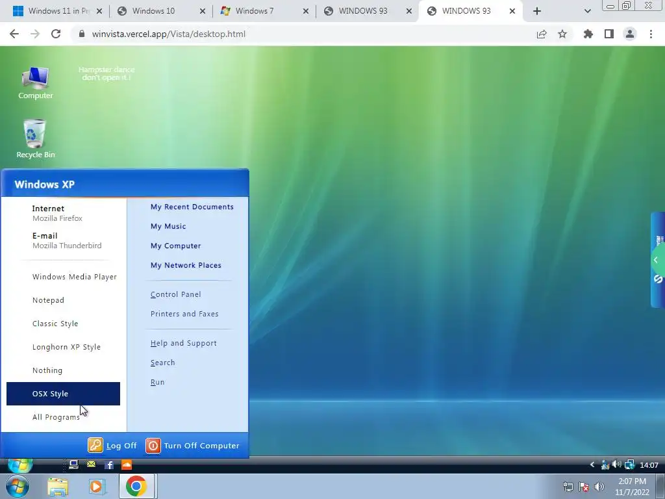Viewport: 665px width, 499px height.
Task: Click the computer quick launch icon
Action: [x=73, y=465]
